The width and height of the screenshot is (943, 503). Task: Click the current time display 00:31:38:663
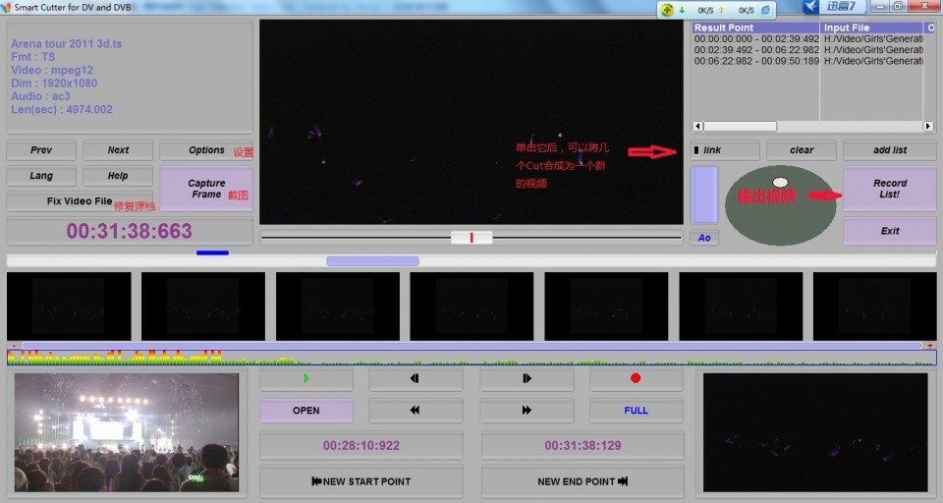tap(130, 231)
